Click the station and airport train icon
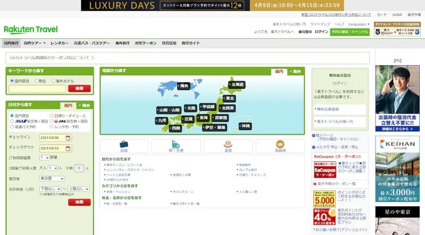 [176, 144]
